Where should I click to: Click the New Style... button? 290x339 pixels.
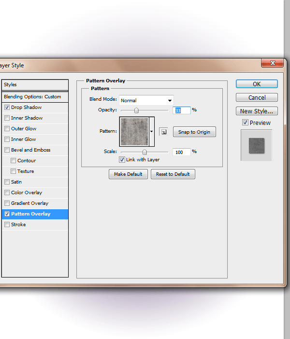pyautogui.click(x=257, y=111)
